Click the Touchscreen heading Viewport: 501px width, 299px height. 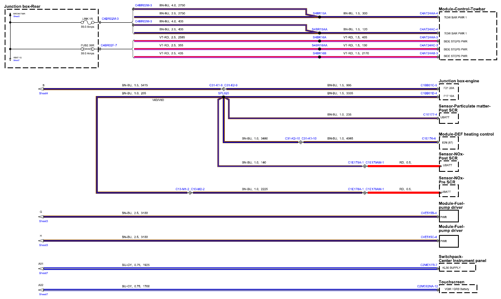(x=452, y=282)
